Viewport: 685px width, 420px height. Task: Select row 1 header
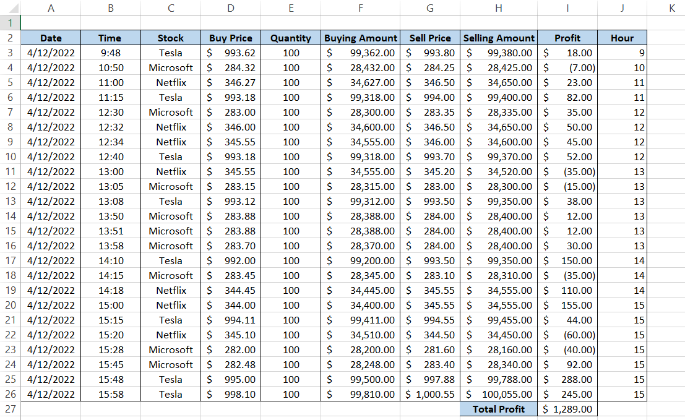10,23
